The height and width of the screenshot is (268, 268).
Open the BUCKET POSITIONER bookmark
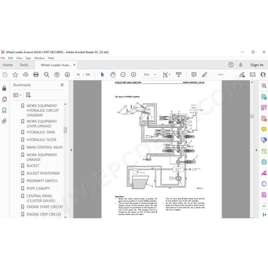click(43, 173)
